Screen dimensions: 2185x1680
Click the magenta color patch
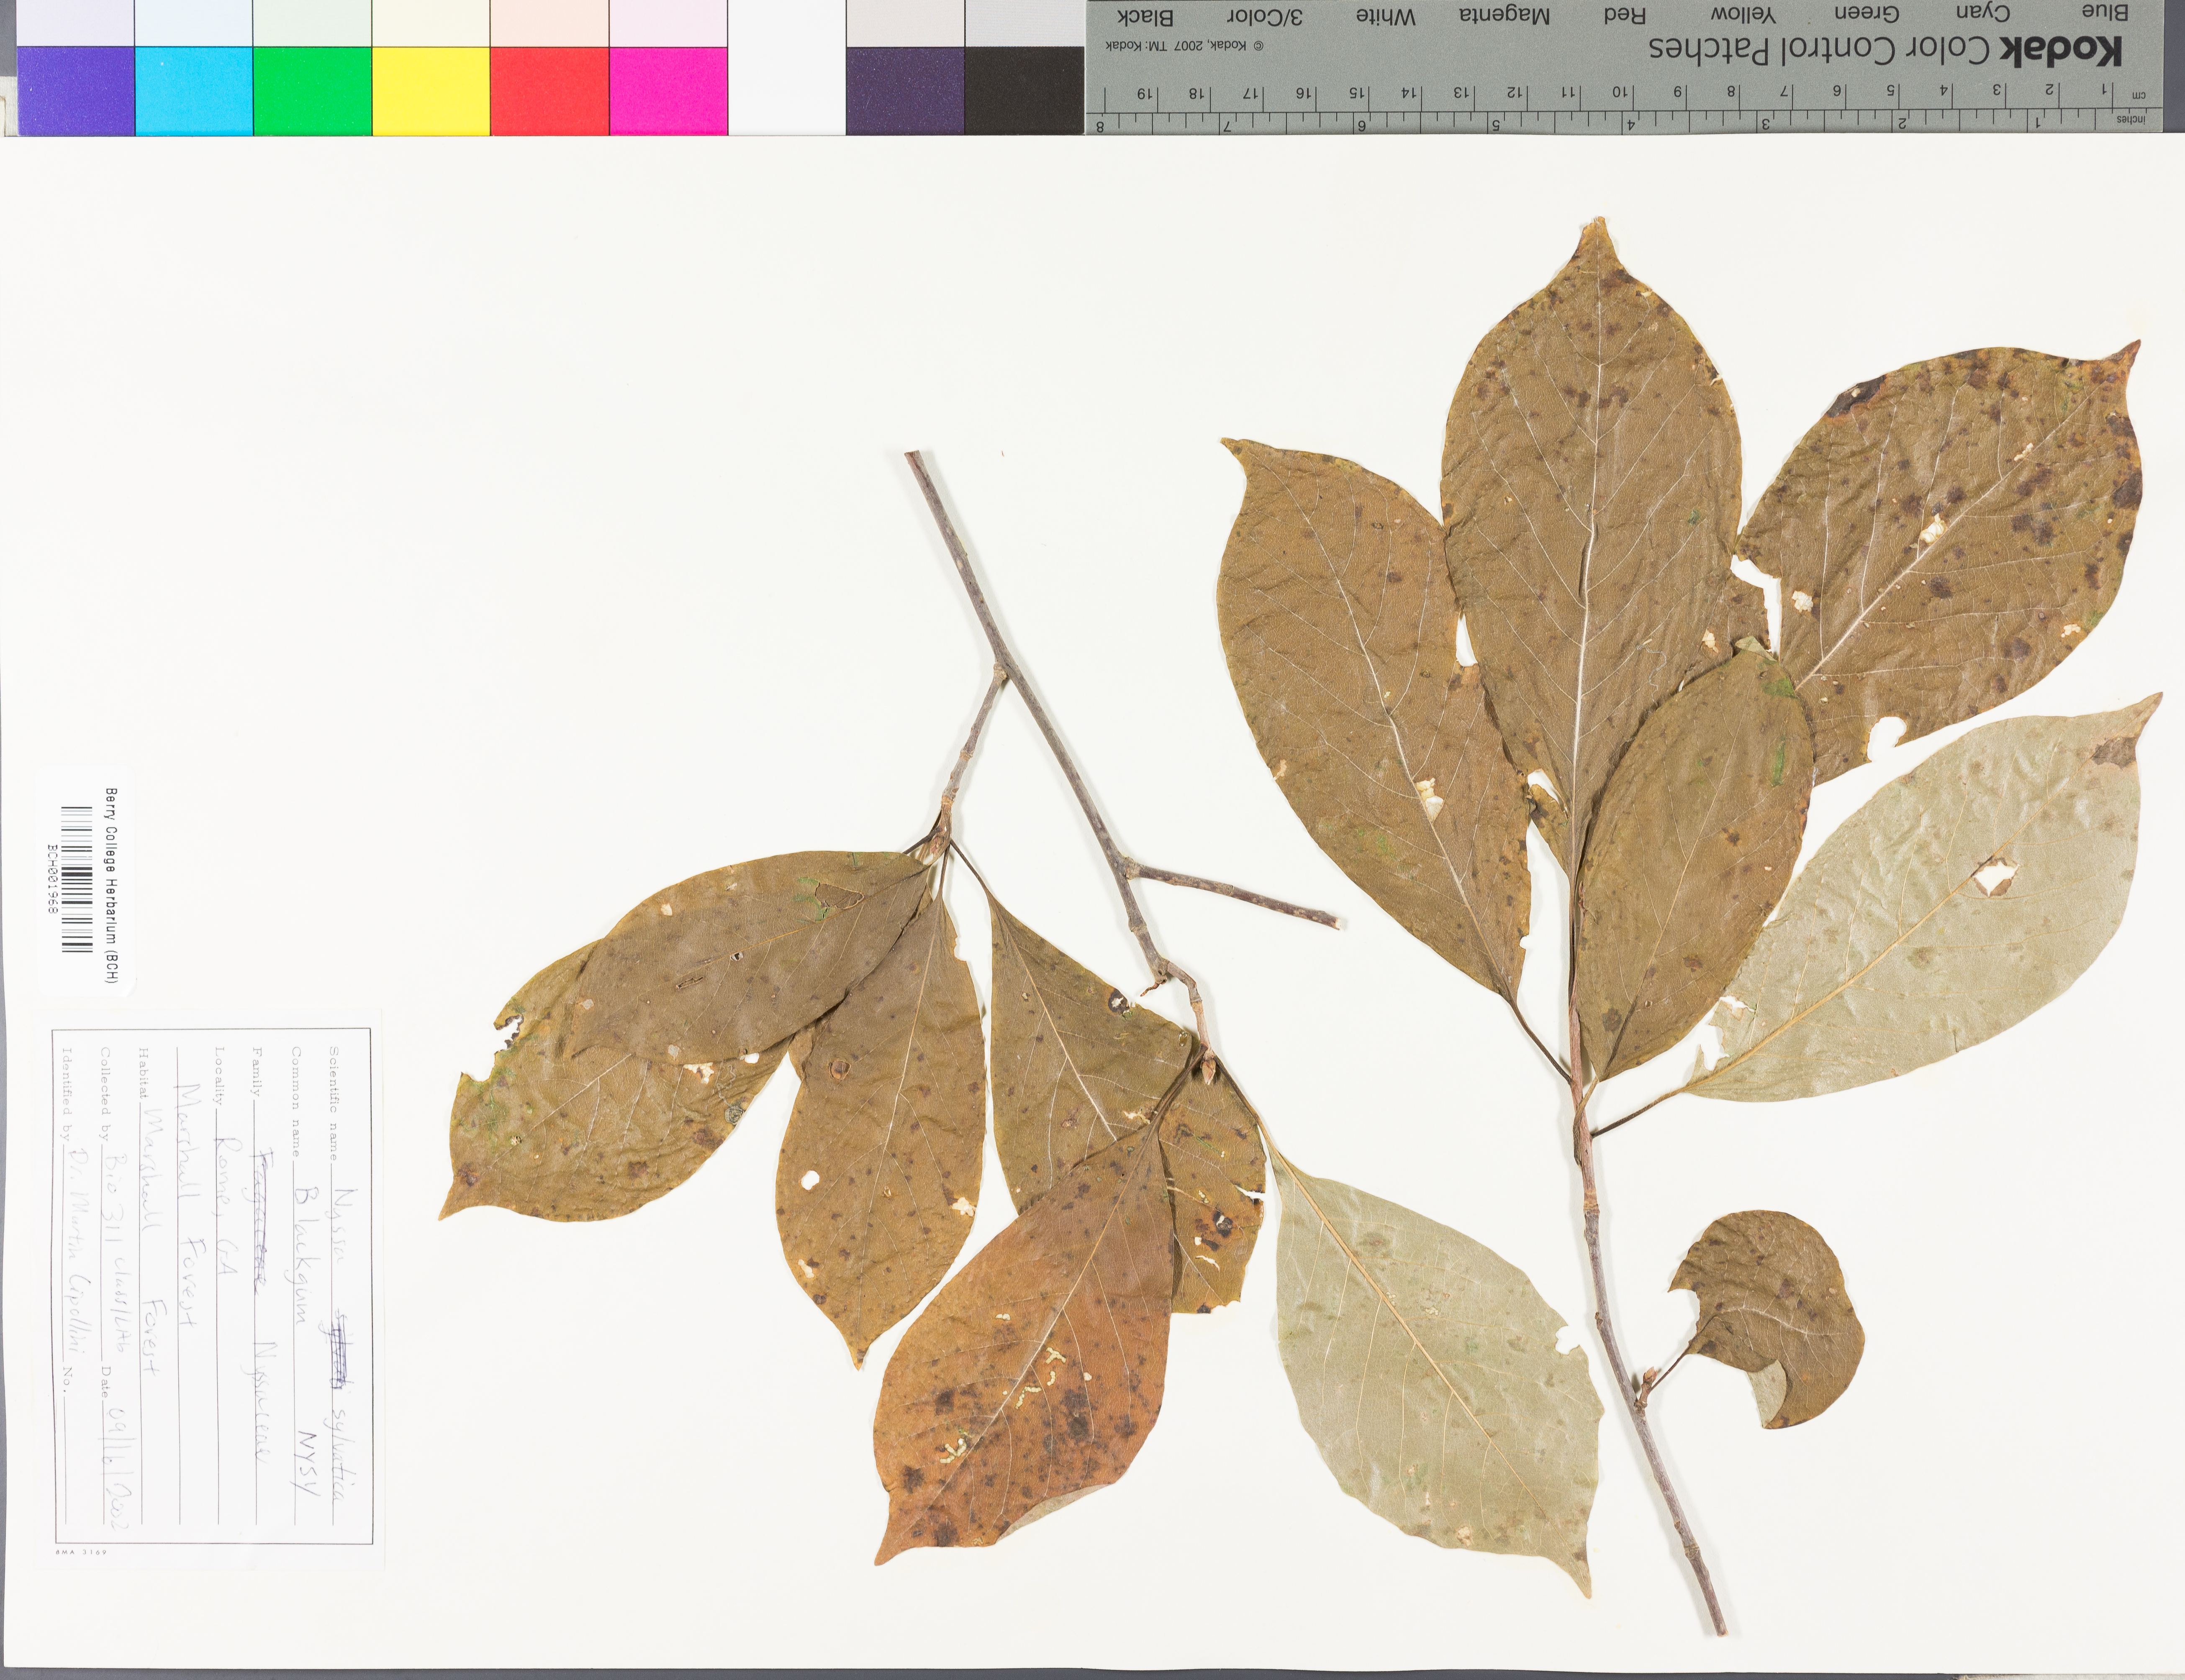click(668, 90)
